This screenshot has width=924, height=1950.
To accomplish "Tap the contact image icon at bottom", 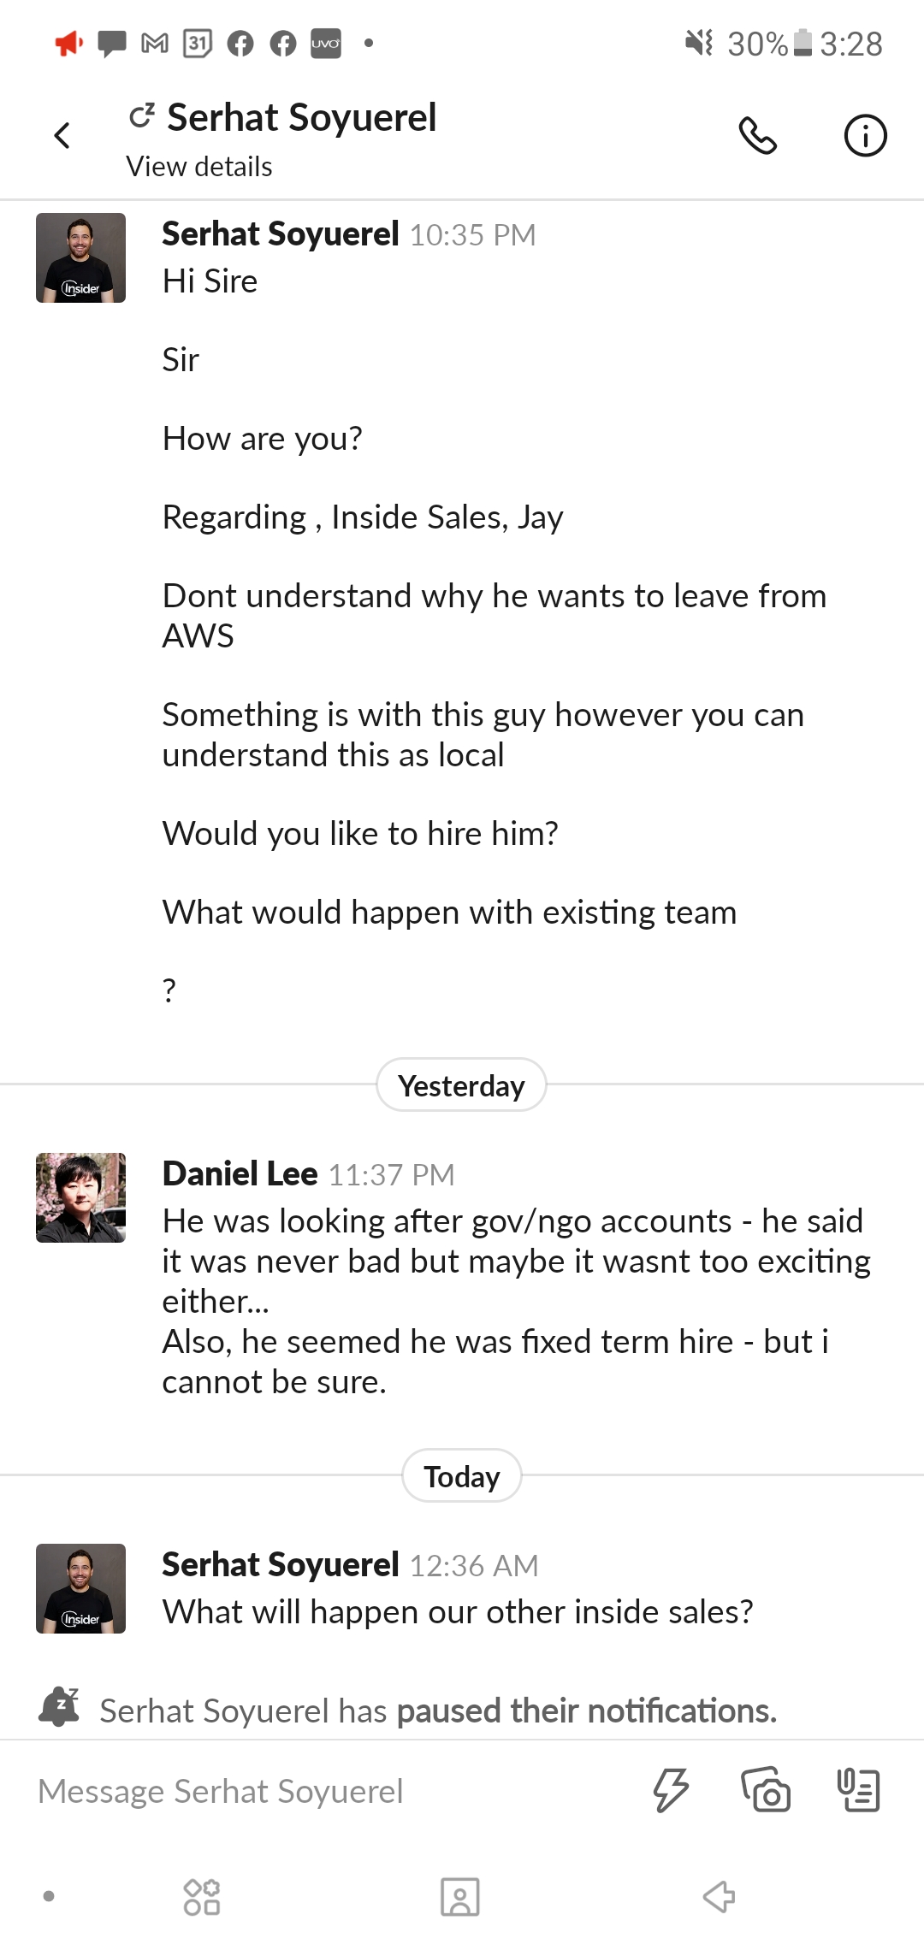I will click(459, 1897).
